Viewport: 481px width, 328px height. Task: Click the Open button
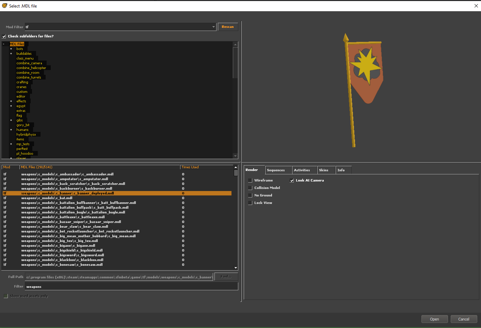tap(434, 319)
